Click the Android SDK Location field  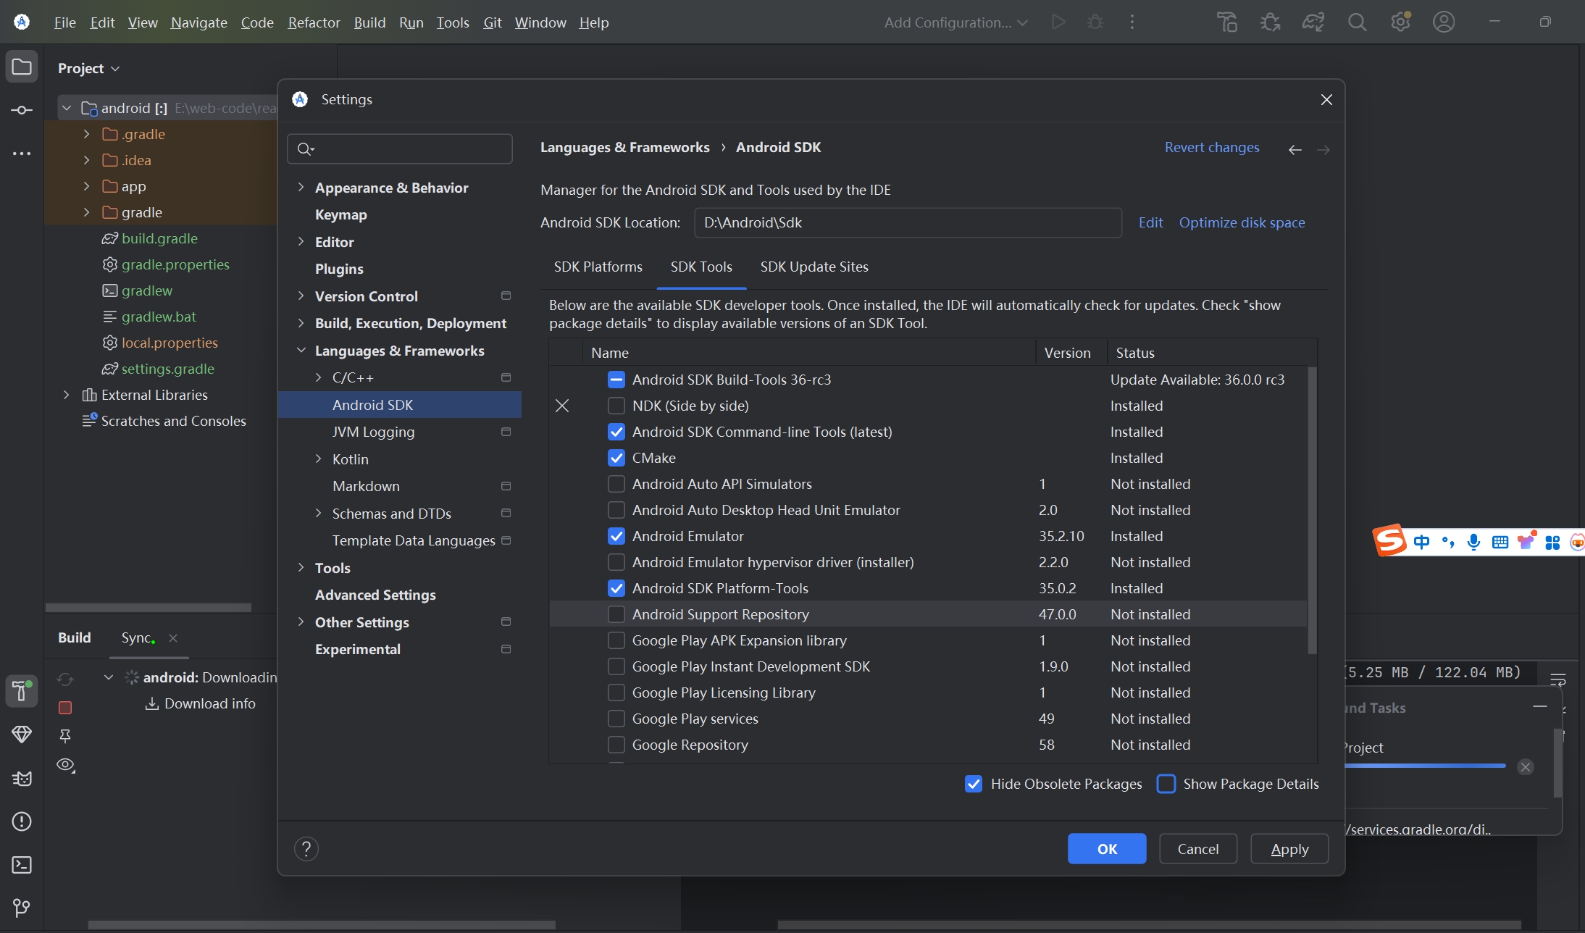(x=908, y=223)
